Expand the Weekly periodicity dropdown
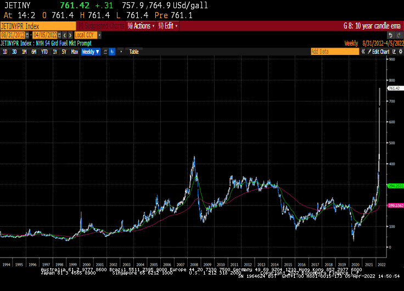 coord(91,52)
